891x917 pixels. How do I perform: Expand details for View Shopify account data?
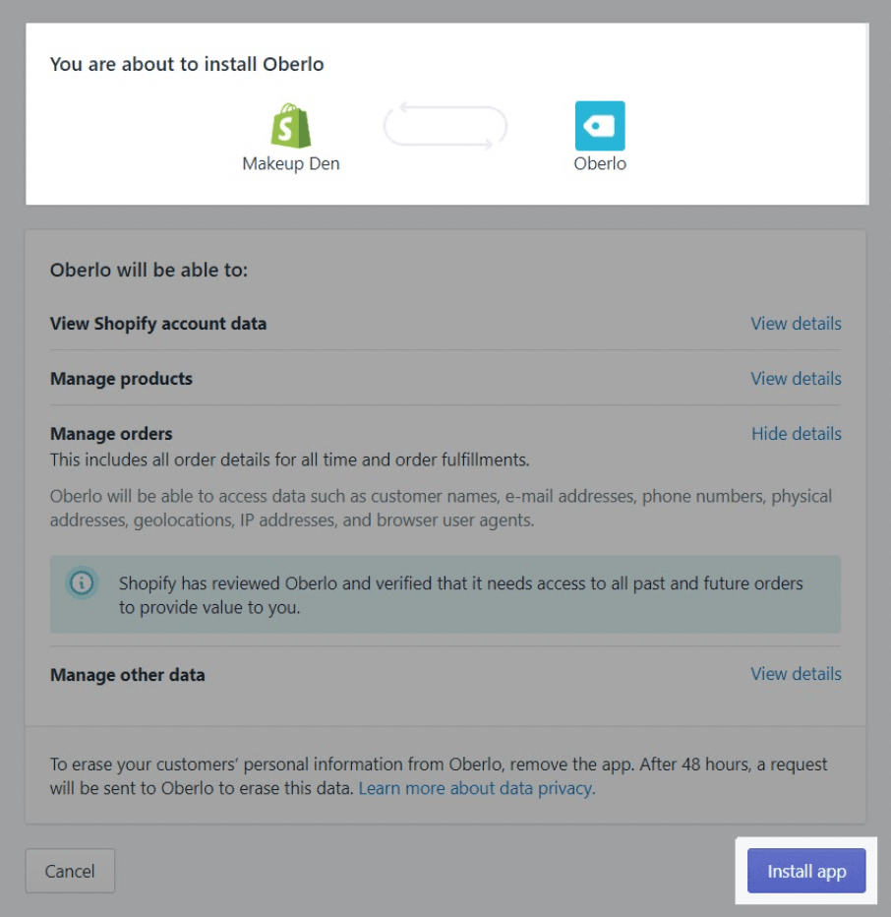pos(796,324)
